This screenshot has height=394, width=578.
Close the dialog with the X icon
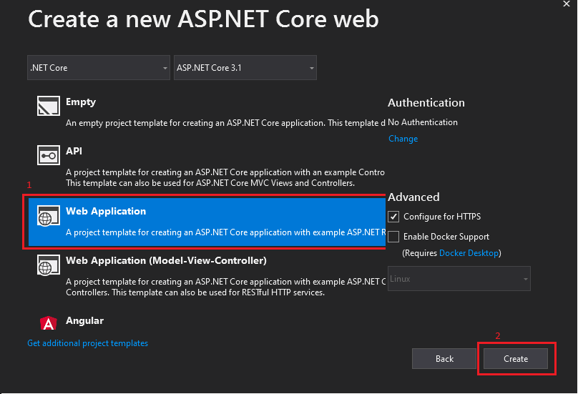(x=567, y=4)
